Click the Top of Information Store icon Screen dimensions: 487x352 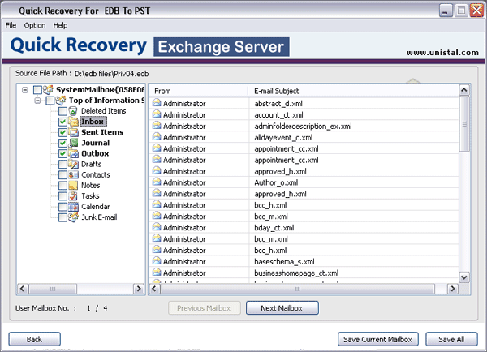coord(61,101)
